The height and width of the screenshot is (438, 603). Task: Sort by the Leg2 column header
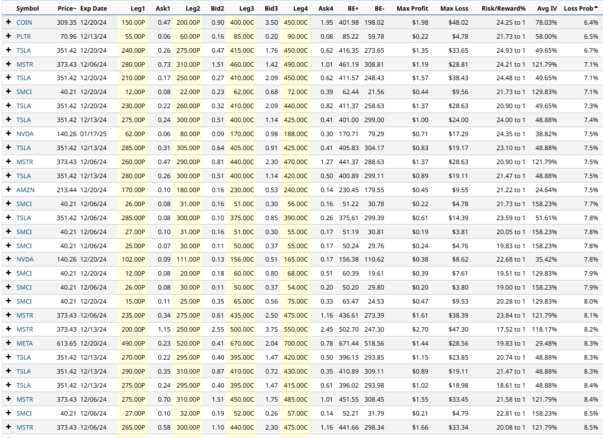tap(192, 8)
